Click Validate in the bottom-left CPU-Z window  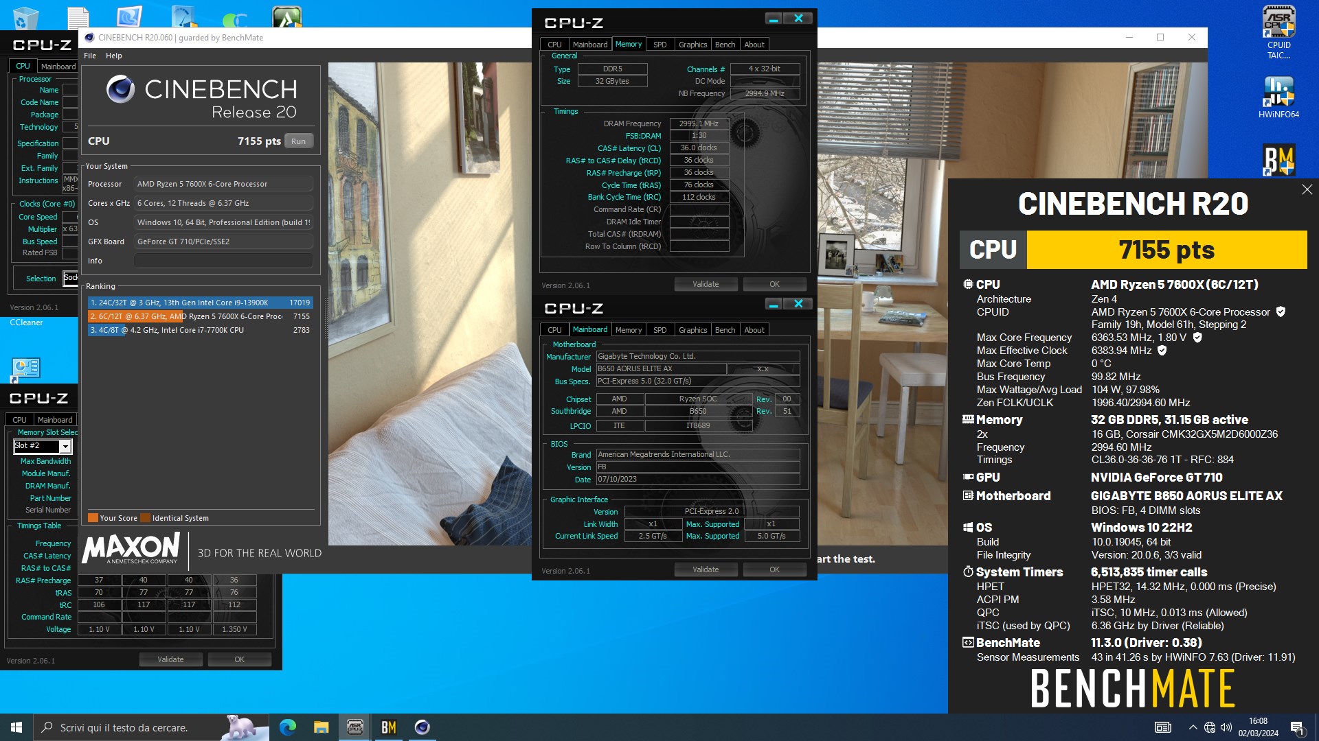(x=170, y=659)
